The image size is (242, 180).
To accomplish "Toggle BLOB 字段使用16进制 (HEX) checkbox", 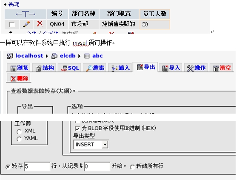I will 77,129.
